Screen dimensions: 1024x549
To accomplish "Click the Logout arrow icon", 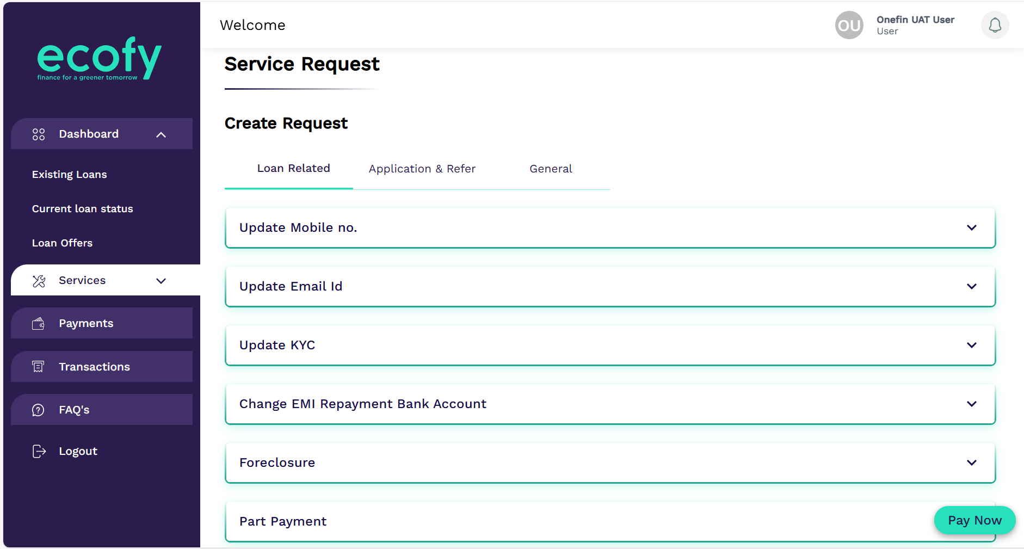I will tap(39, 451).
